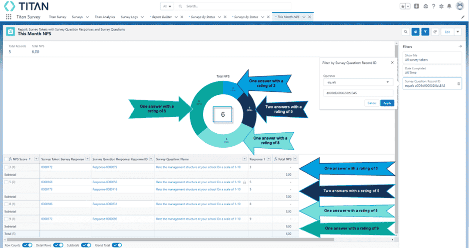Image resolution: width=469 pixels, height=248 pixels.
Task: Open the dropdown arrow next to Edit
Action: click(x=458, y=31)
